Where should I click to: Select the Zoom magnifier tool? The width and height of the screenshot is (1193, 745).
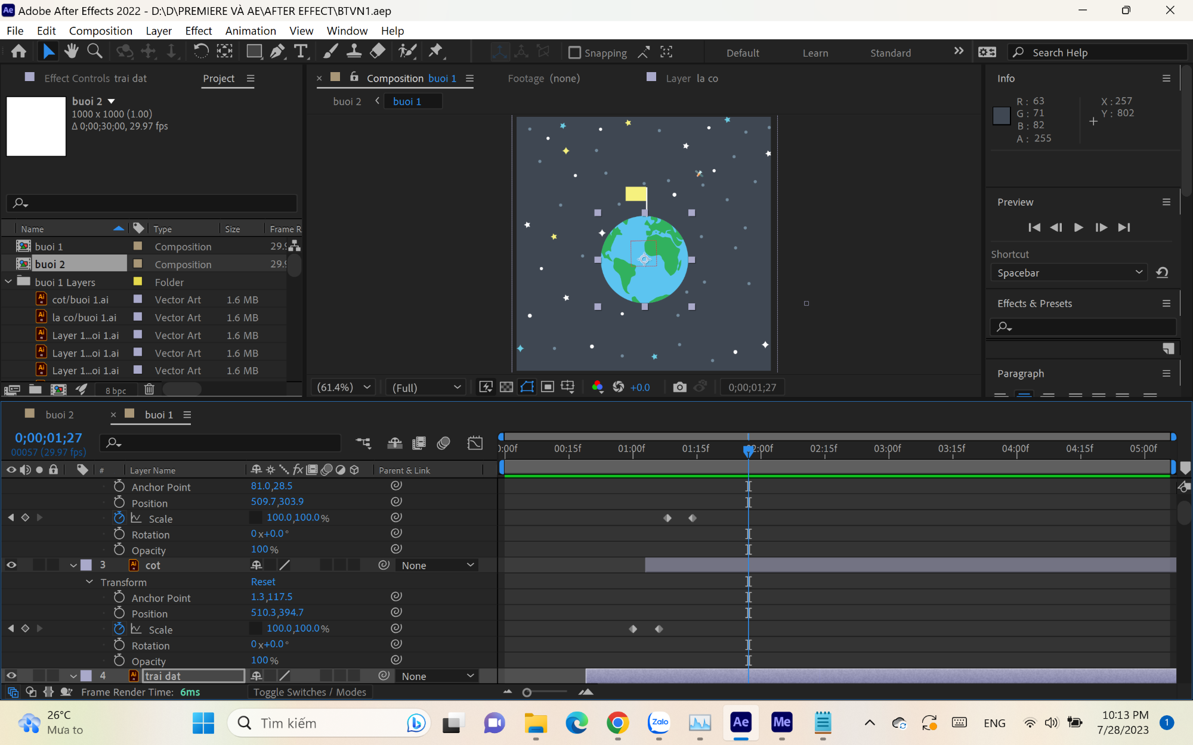tap(94, 52)
